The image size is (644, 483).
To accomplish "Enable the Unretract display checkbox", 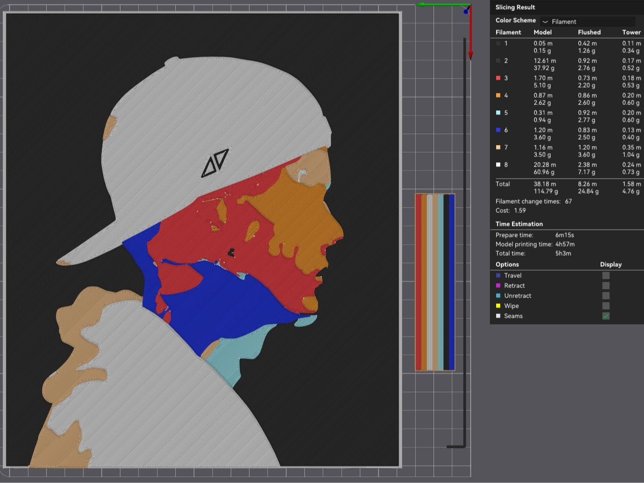I will (x=606, y=296).
